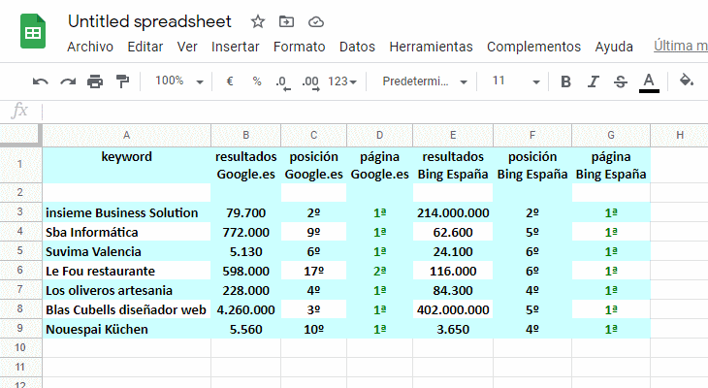Toggle bold formatting
This screenshot has height=388, width=708.
566,81
